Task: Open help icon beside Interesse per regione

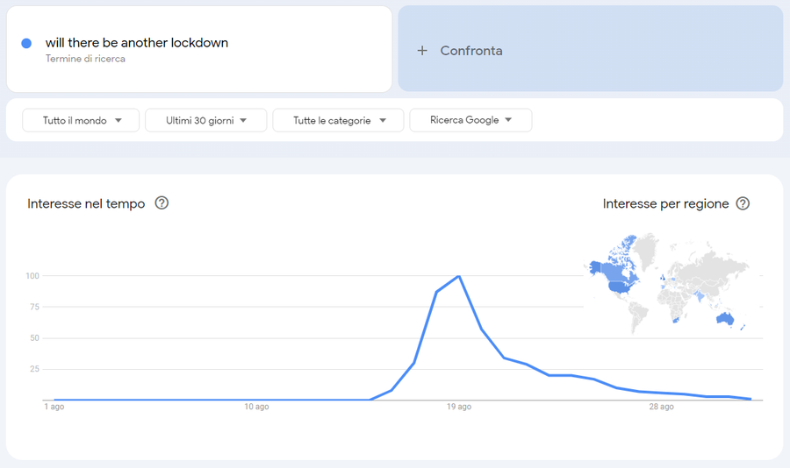Action: (743, 203)
